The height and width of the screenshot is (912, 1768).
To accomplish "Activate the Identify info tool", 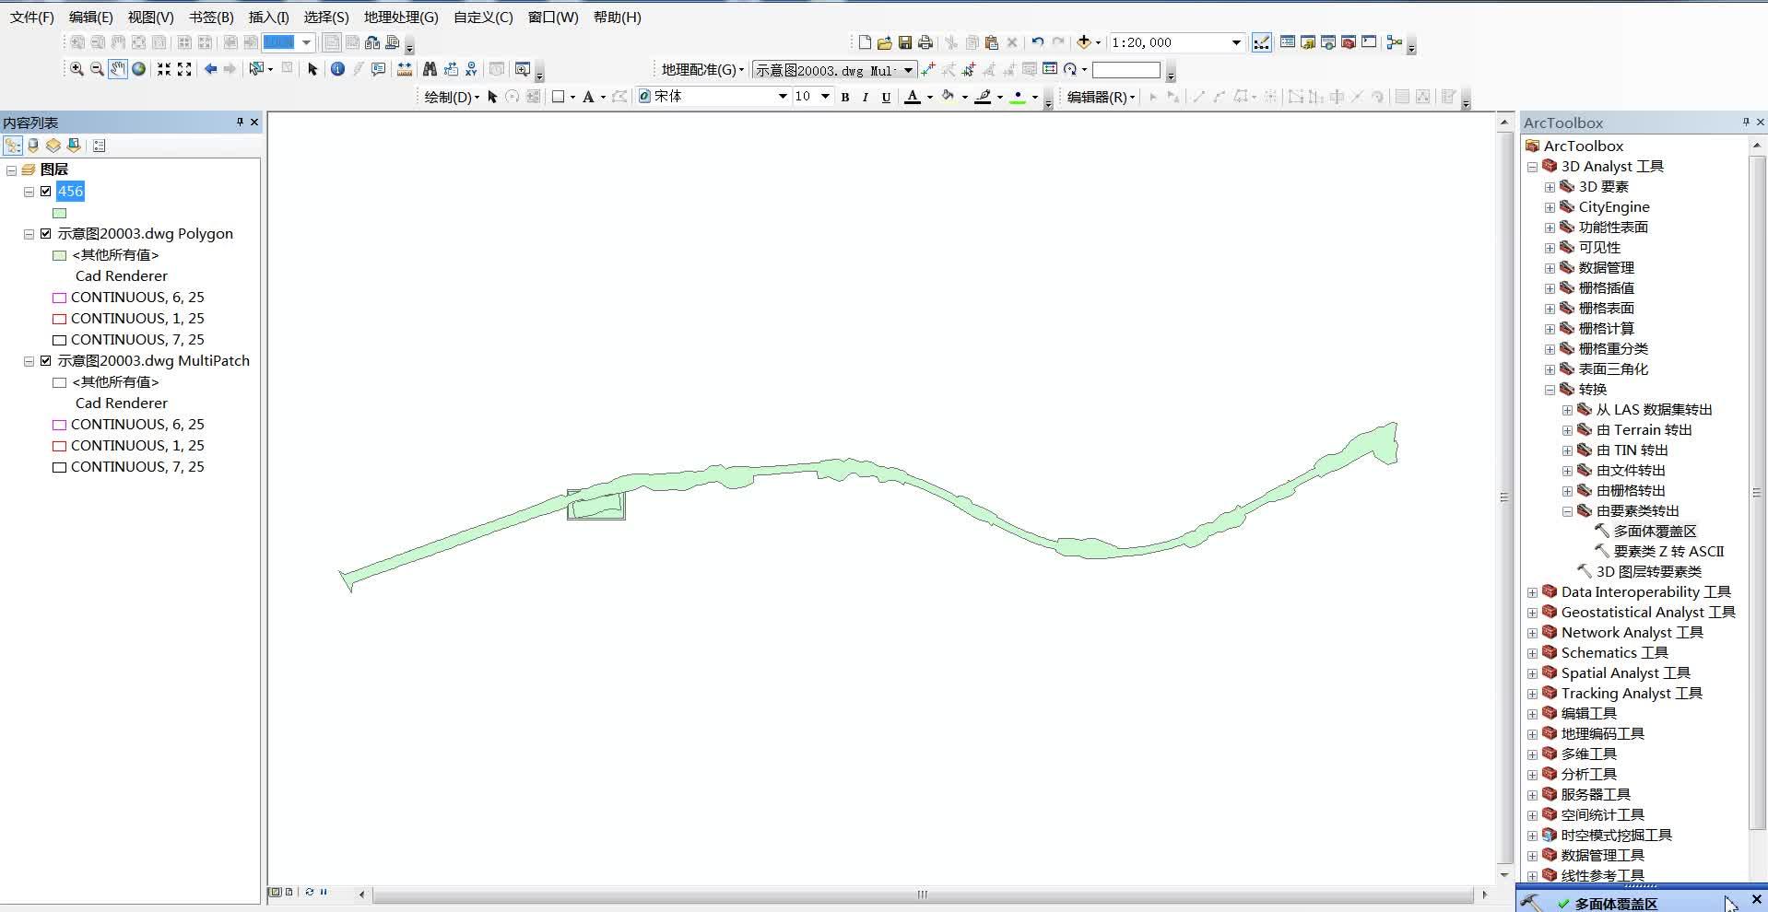I will point(337,69).
